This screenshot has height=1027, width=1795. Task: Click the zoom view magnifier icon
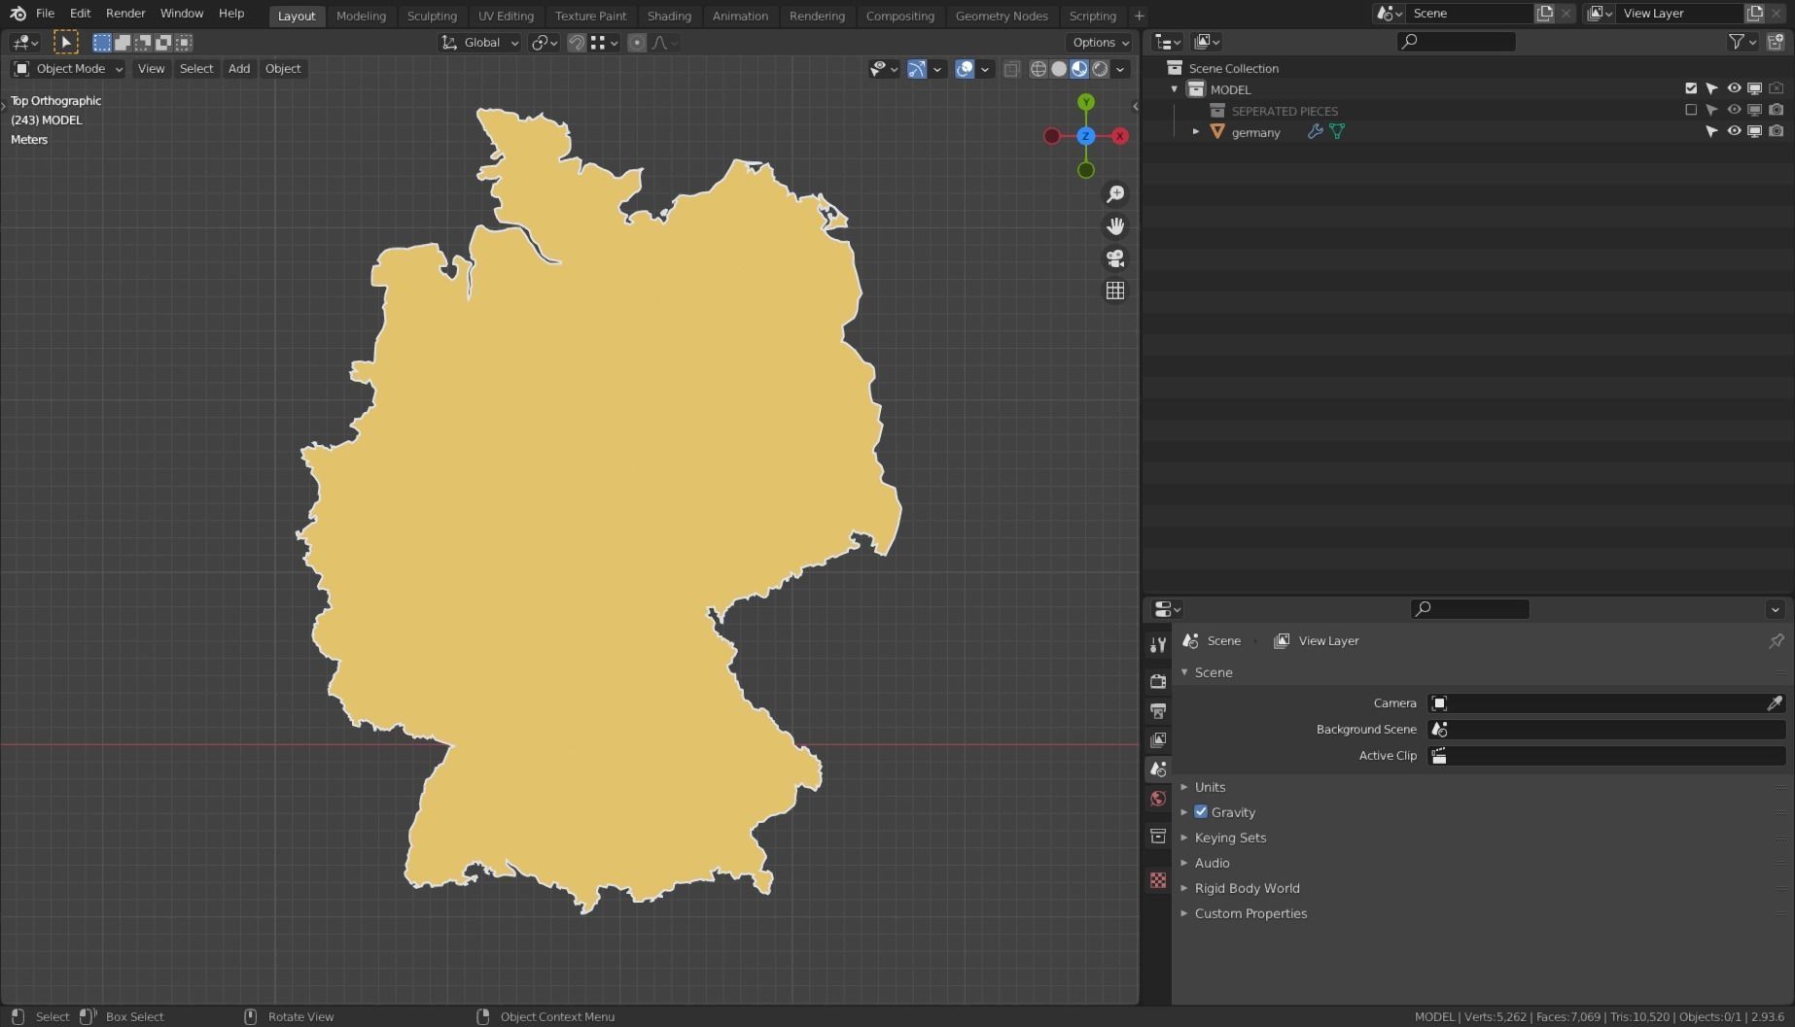pos(1115,194)
